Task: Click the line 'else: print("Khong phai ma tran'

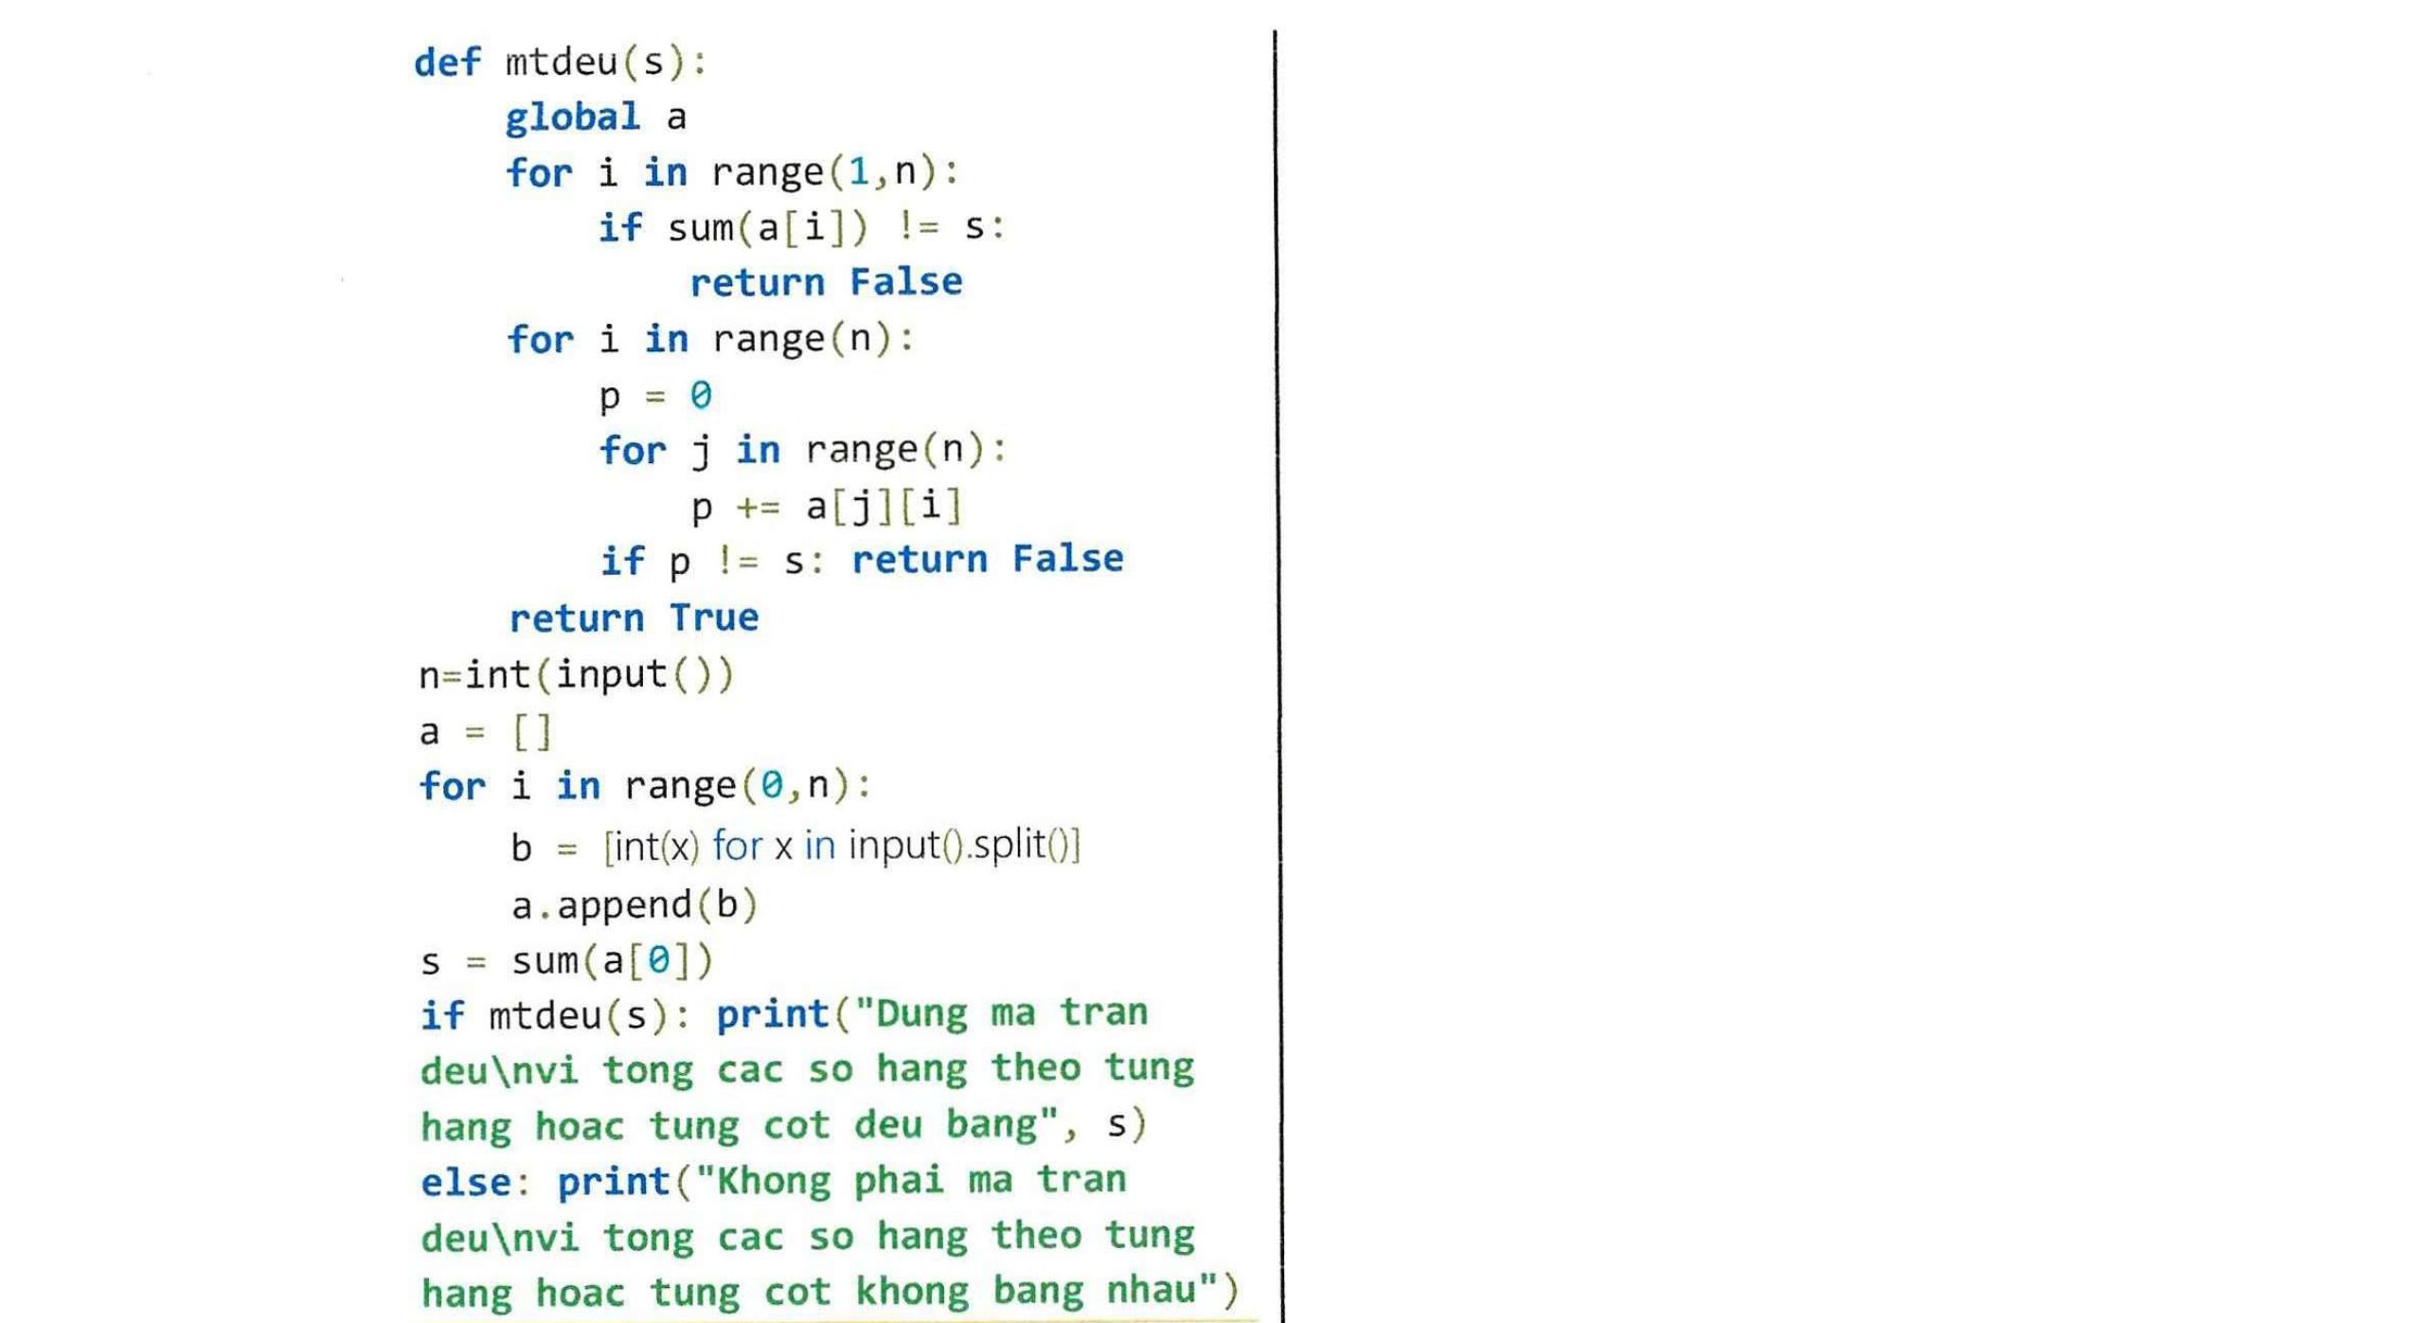Action: pyautogui.click(x=774, y=1182)
